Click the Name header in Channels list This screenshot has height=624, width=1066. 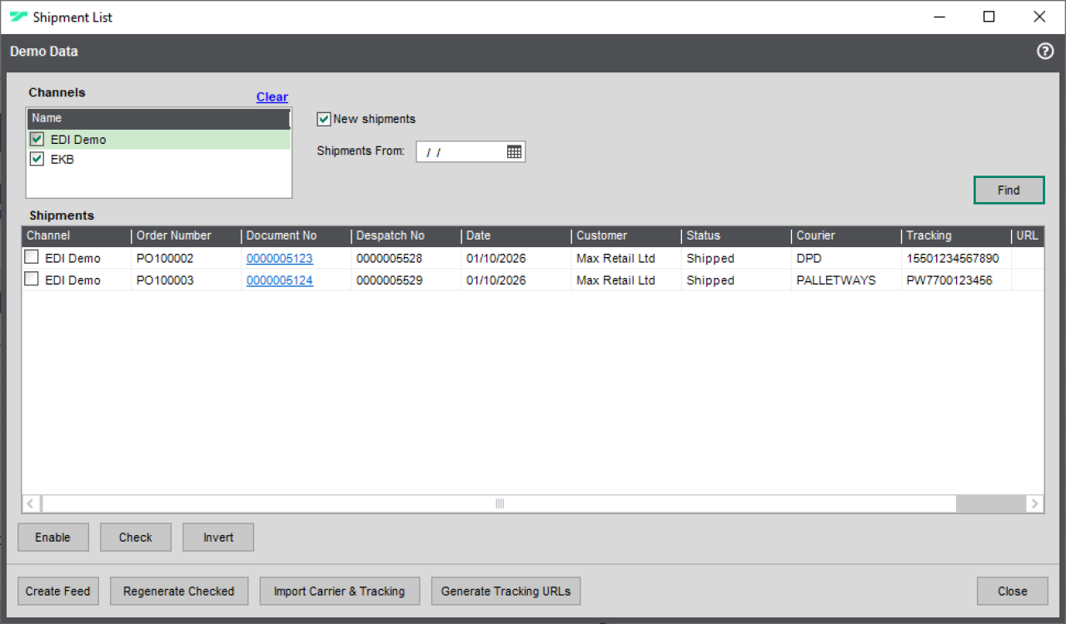(158, 118)
